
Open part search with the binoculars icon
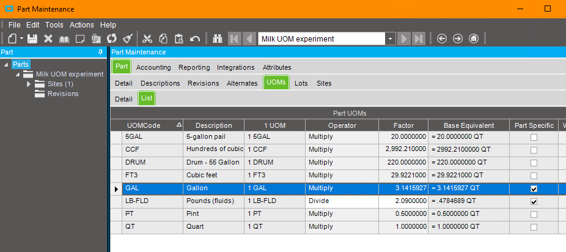tap(218, 39)
